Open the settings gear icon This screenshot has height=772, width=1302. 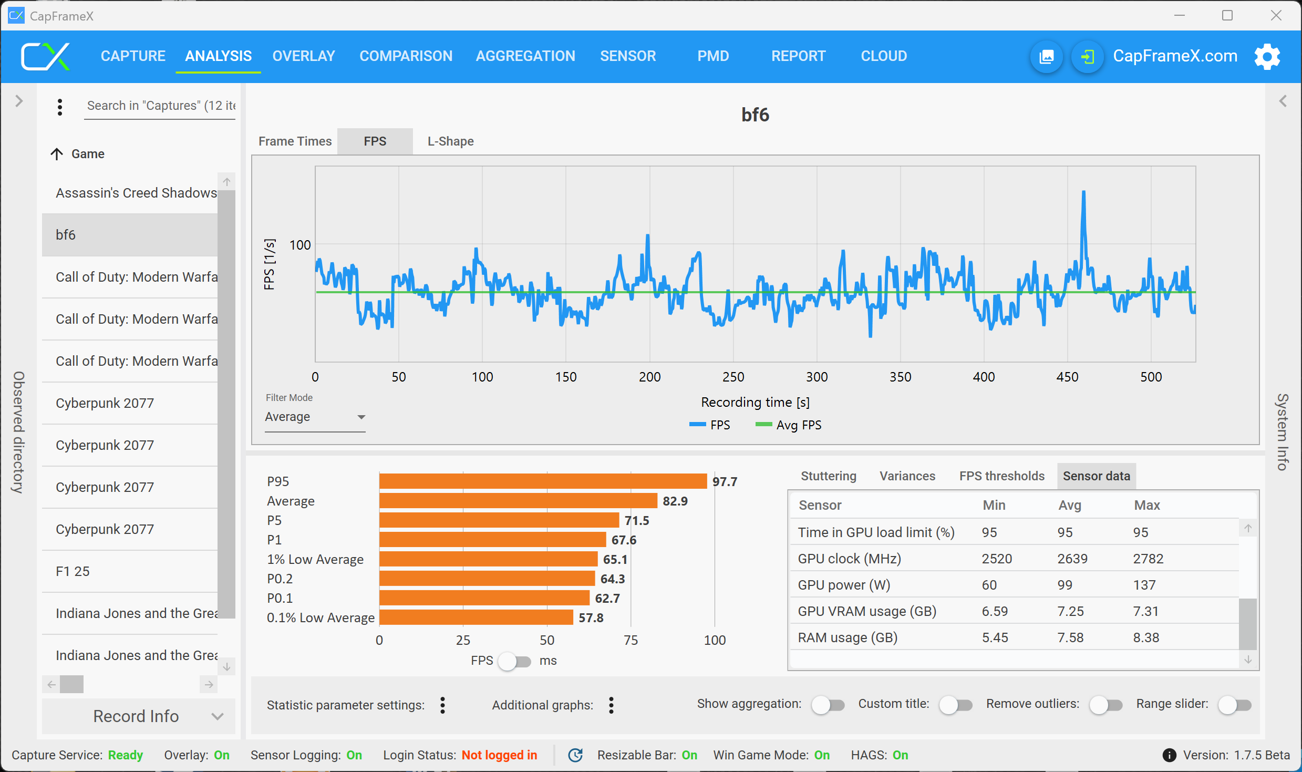1267,56
